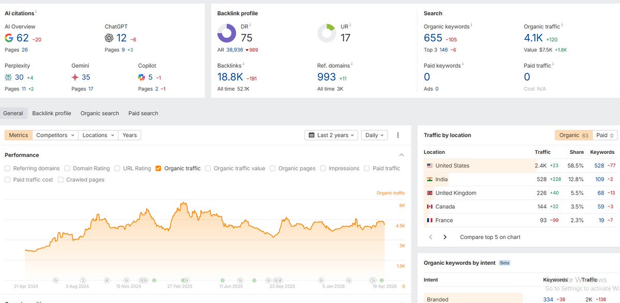This screenshot has height=303, width=620.
Task: Open AI citations info tooltip icon
Action: click(36, 12)
